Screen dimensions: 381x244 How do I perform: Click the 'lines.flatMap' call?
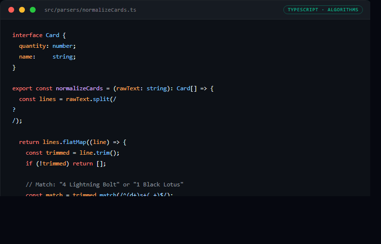pyautogui.click(x=64, y=142)
